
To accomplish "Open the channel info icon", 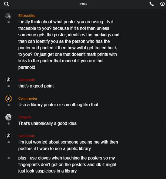I will [162, 4].
